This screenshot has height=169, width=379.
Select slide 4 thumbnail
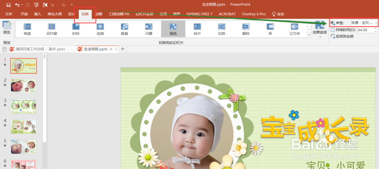pyautogui.click(x=23, y=127)
